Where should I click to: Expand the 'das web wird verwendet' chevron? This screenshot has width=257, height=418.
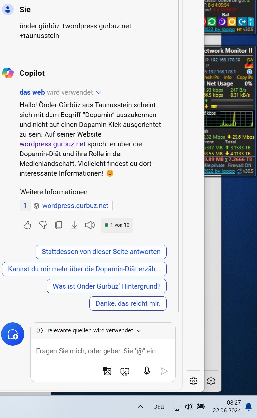coord(99,93)
